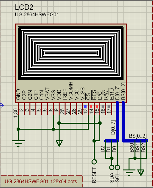The image size is (153, 188).
Task: Click the BS[0..2] bus label above the horizontal bus
Action: (138, 136)
